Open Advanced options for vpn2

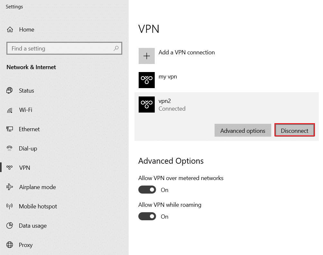[243, 130]
